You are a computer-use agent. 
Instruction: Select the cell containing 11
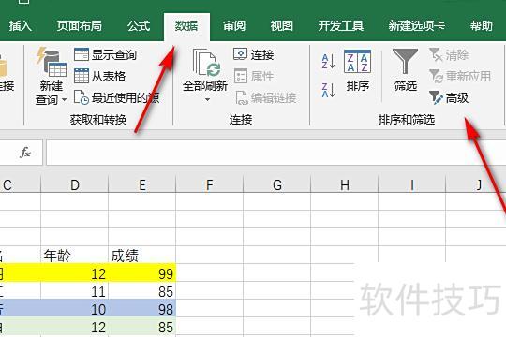(x=75, y=291)
